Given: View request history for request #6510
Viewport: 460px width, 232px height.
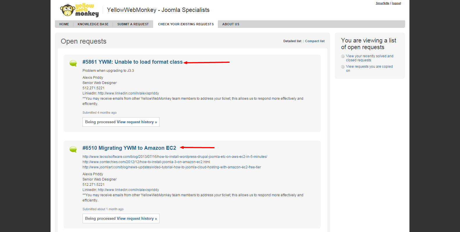Looking at the screenshot, I should point(137,219).
